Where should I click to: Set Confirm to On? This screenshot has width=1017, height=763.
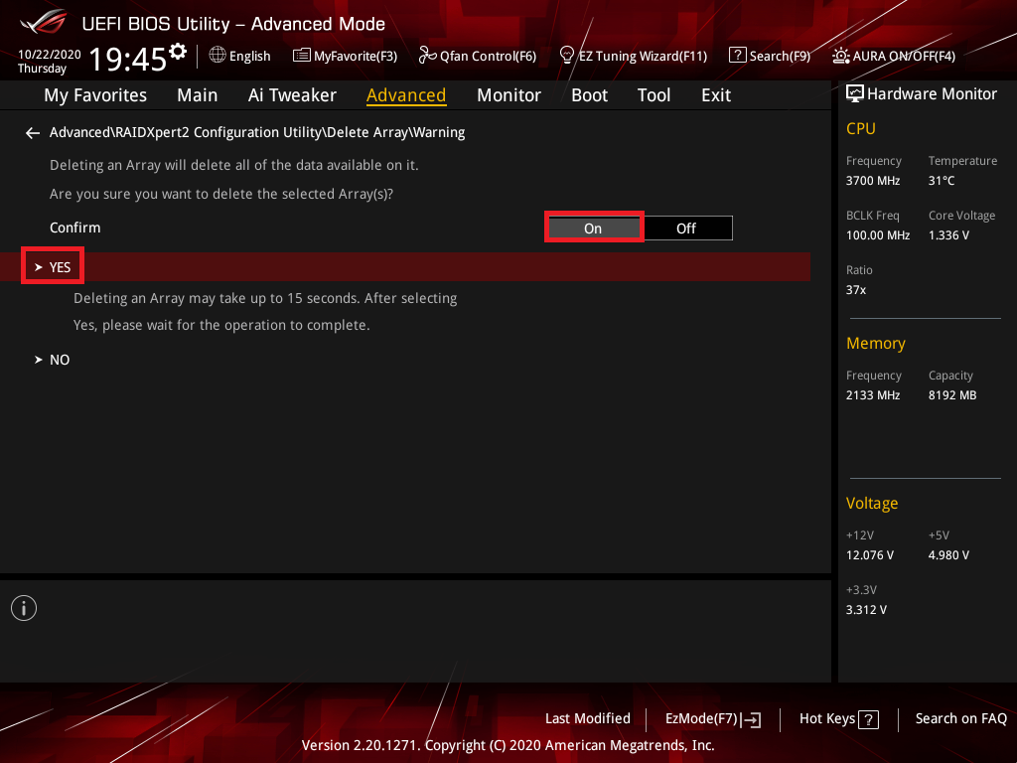(593, 229)
